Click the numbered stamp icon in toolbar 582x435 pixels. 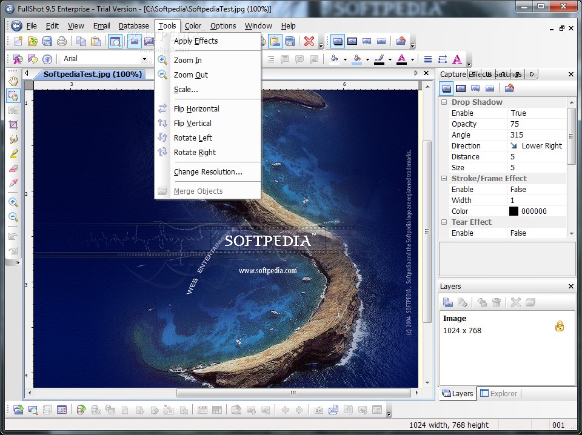pos(47,59)
